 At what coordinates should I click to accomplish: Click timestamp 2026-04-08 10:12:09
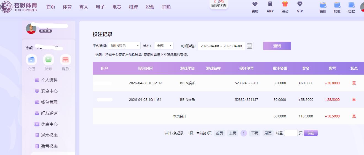145,83
